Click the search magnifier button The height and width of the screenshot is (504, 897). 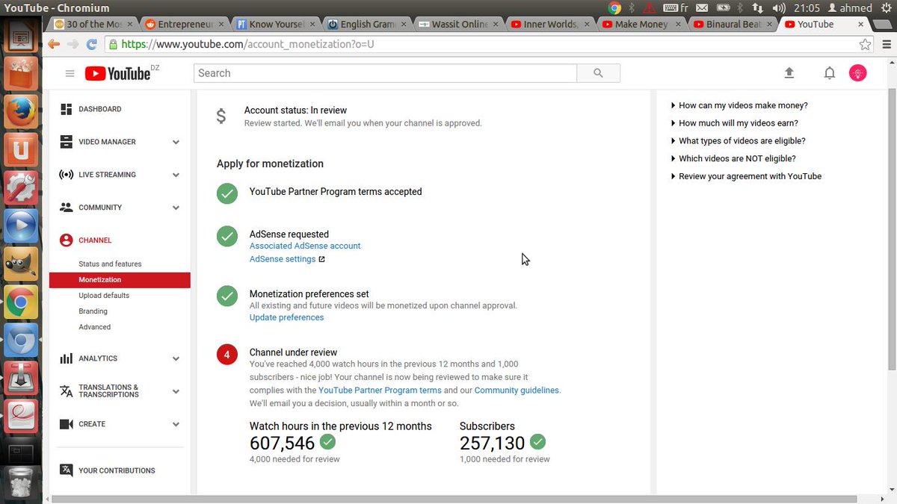tap(598, 73)
